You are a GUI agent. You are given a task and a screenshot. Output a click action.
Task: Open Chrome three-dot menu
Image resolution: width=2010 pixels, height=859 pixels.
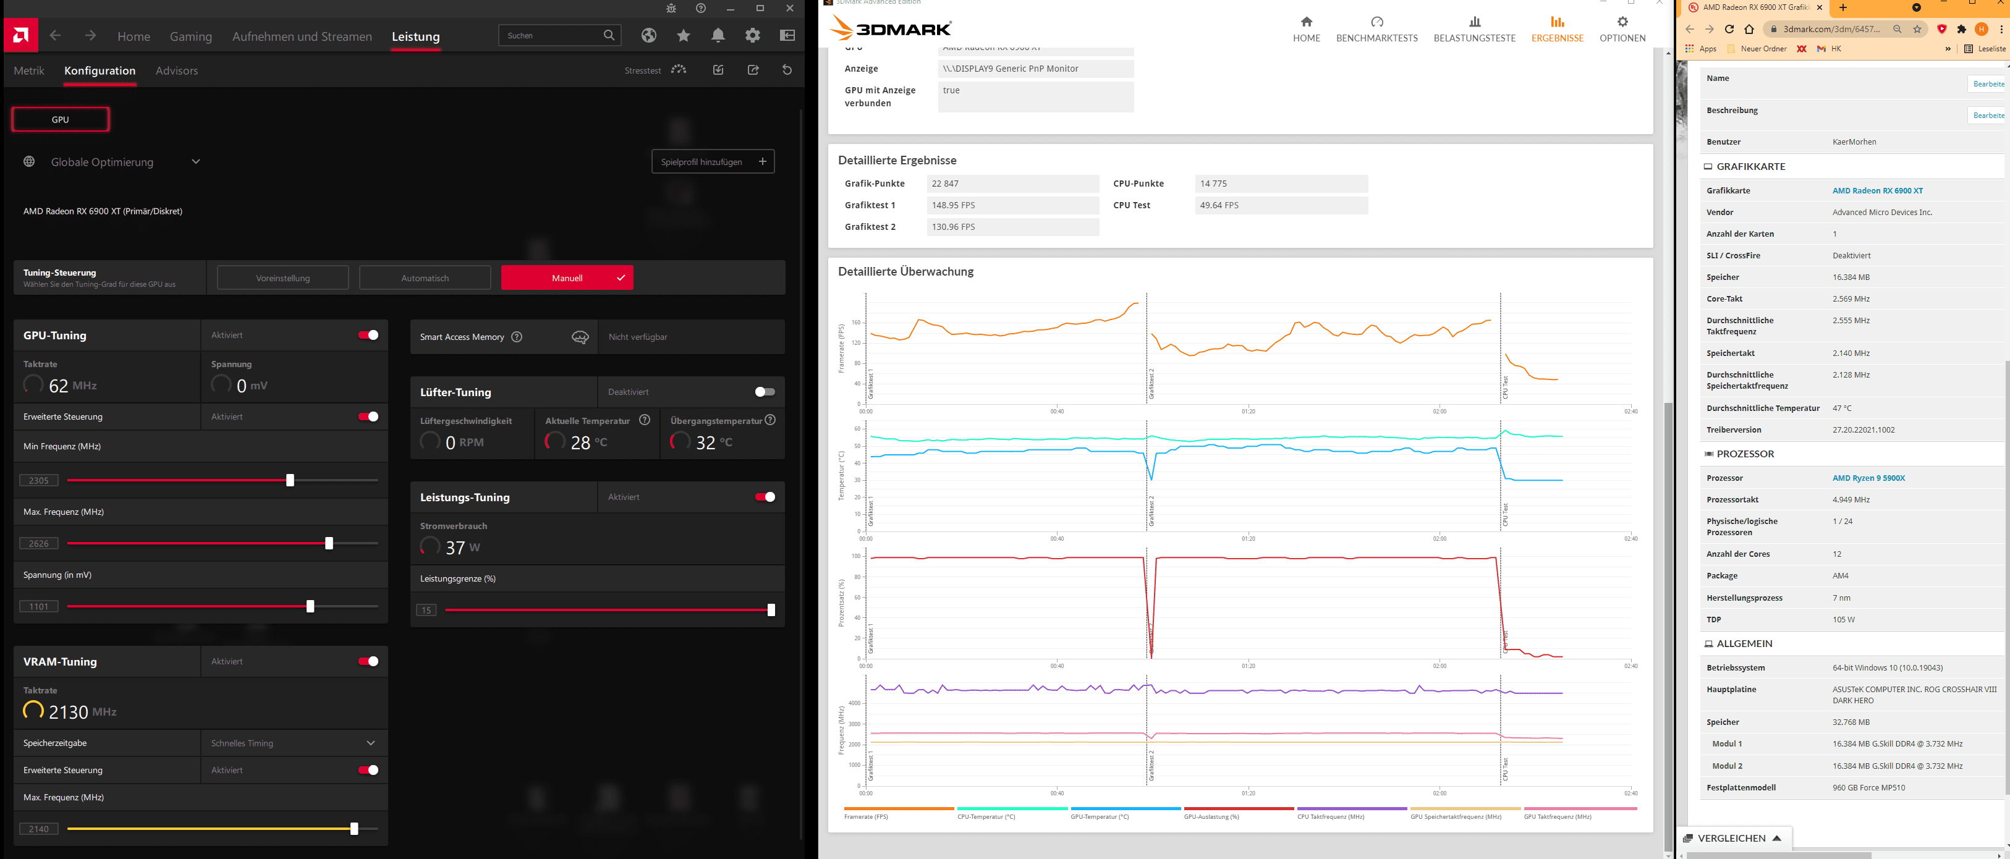click(x=2001, y=29)
